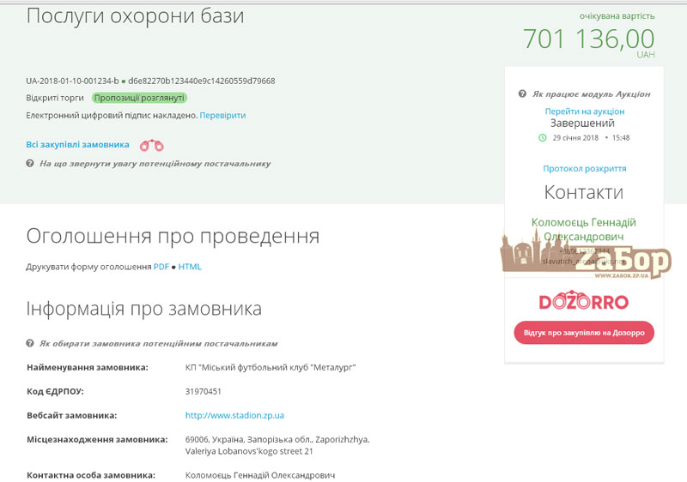Click 'Як працює модуль Аукціон' hint
This screenshot has height=482, width=687.
click(x=592, y=94)
